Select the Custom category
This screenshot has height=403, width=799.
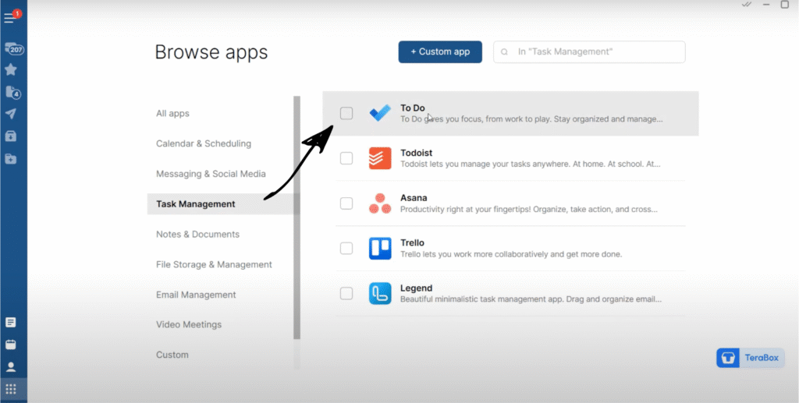pos(172,355)
